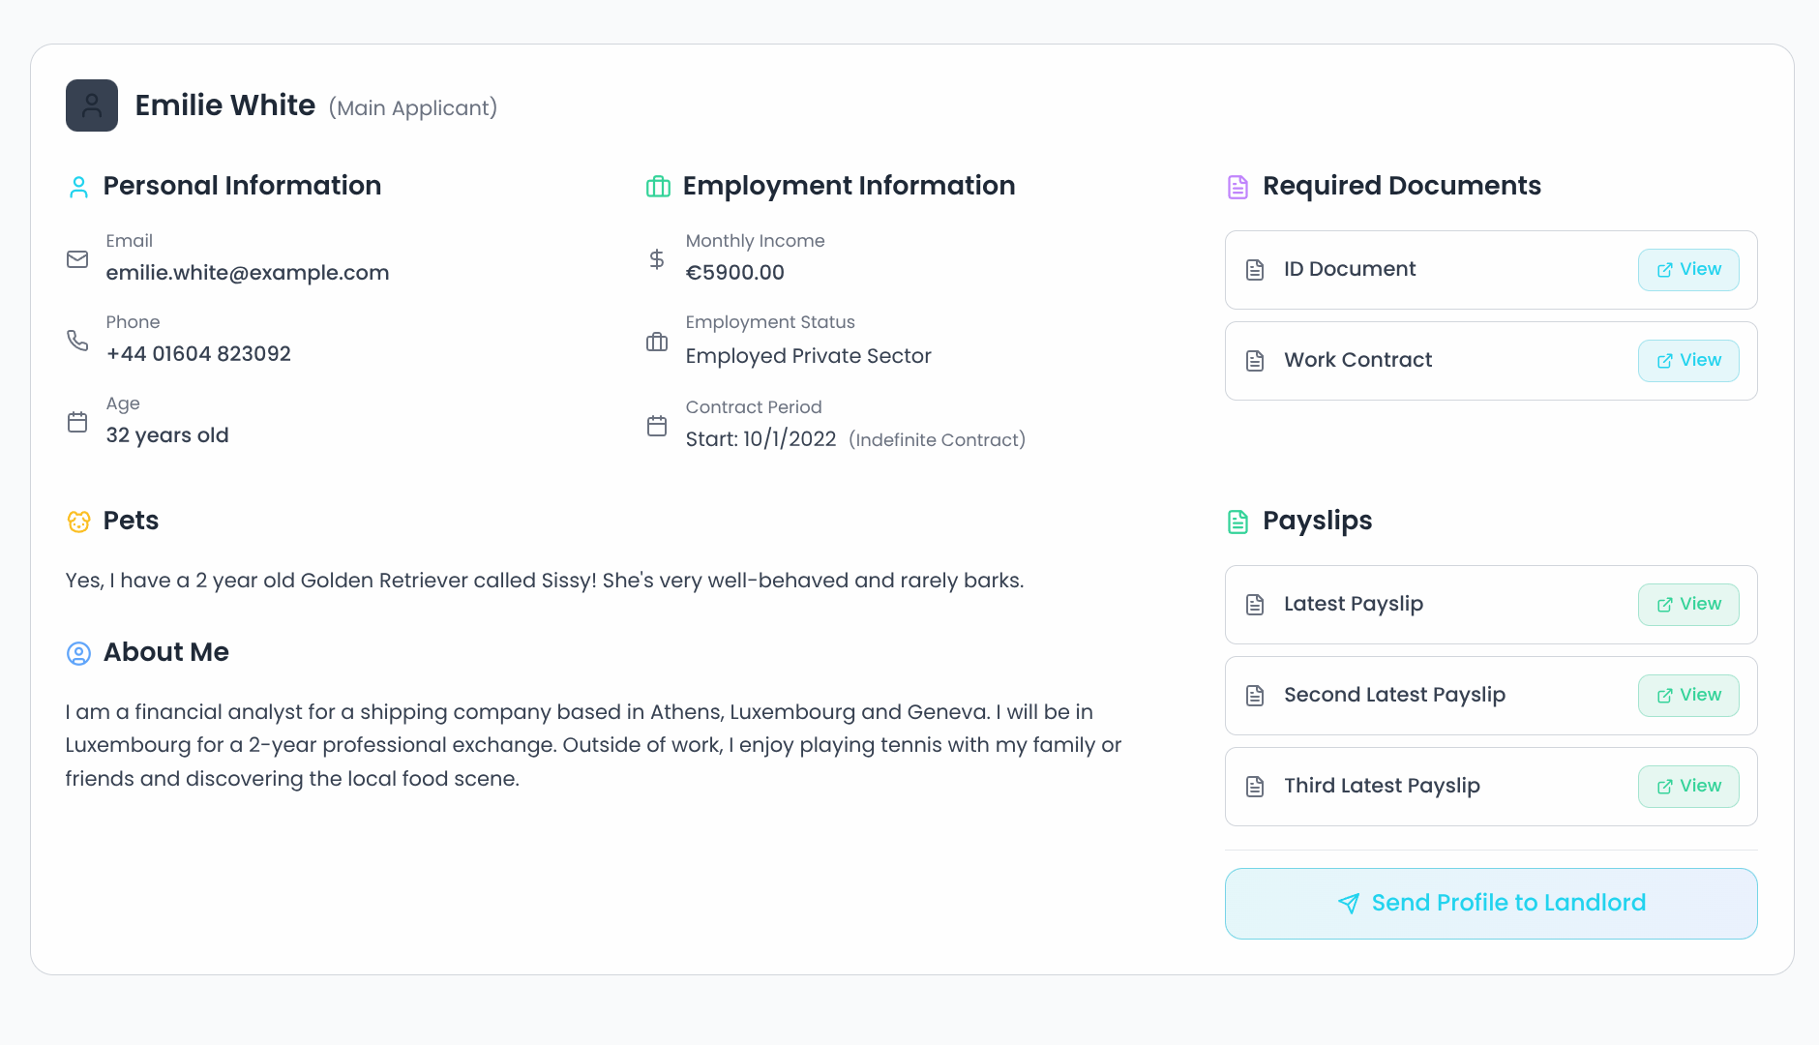Click the Pets dog face icon
This screenshot has width=1819, height=1045.
point(78,522)
